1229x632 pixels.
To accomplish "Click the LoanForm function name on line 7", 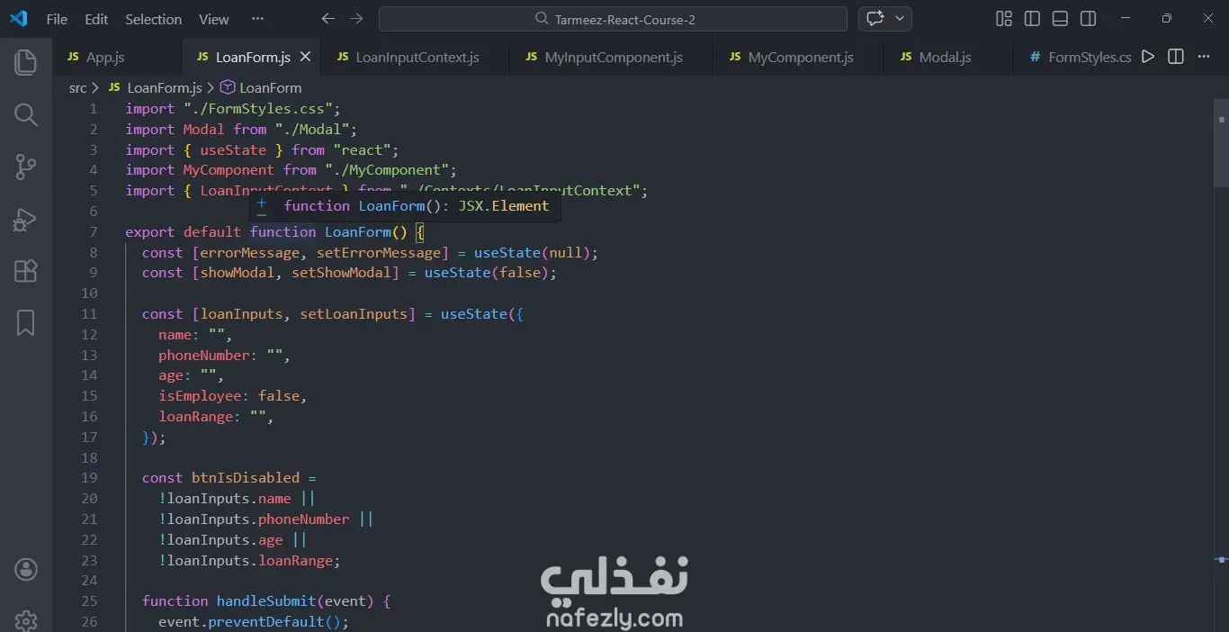I will [x=357, y=231].
